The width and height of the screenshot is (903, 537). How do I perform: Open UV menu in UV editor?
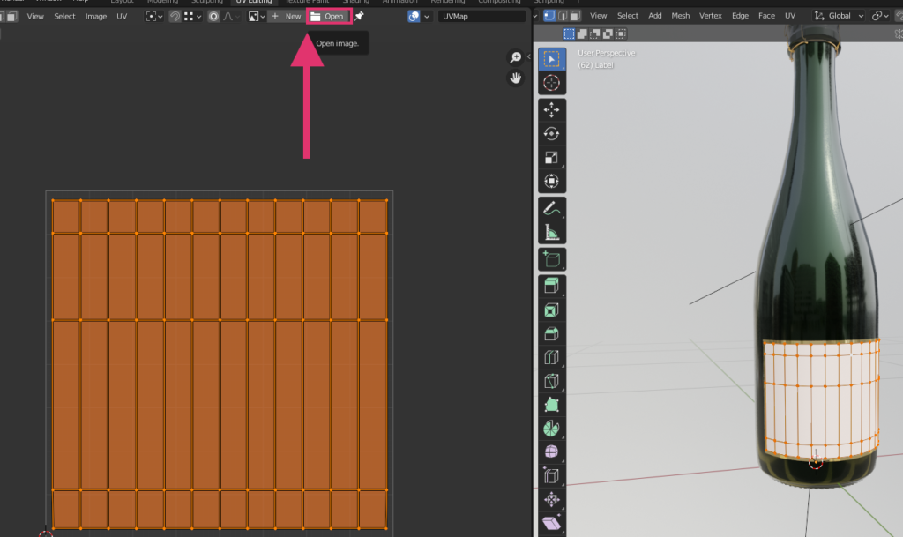(x=122, y=16)
